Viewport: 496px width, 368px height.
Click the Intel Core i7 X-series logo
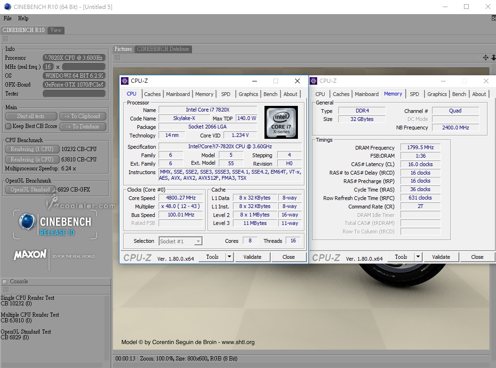(281, 122)
